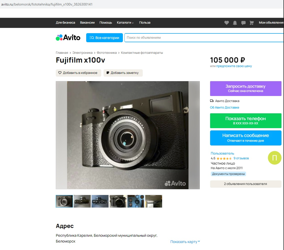Open Помощь in top navigation
284x250 pixels.
[x=106, y=23]
